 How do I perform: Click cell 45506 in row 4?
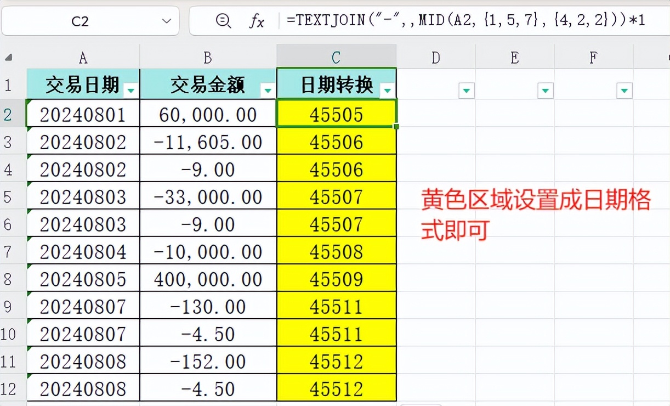pyautogui.click(x=337, y=168)
